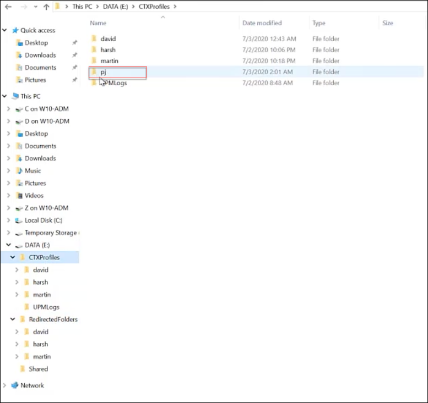This screenshot has height=403, width=428.
Task: Open D on W10-ADM network drive
Action: [x=47, y=122]
